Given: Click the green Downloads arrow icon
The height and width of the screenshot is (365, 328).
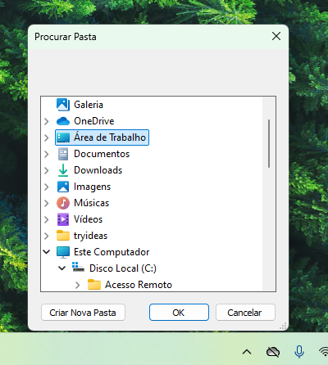Looking at the screenshot, I should click(63, 170).
